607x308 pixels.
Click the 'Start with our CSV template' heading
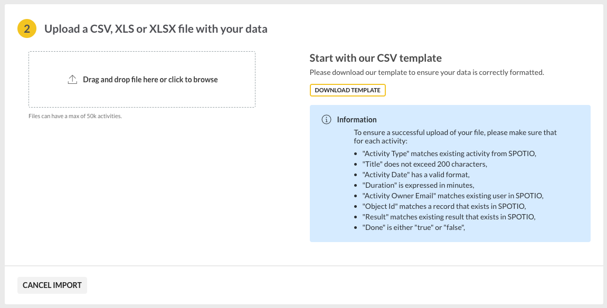375,58
